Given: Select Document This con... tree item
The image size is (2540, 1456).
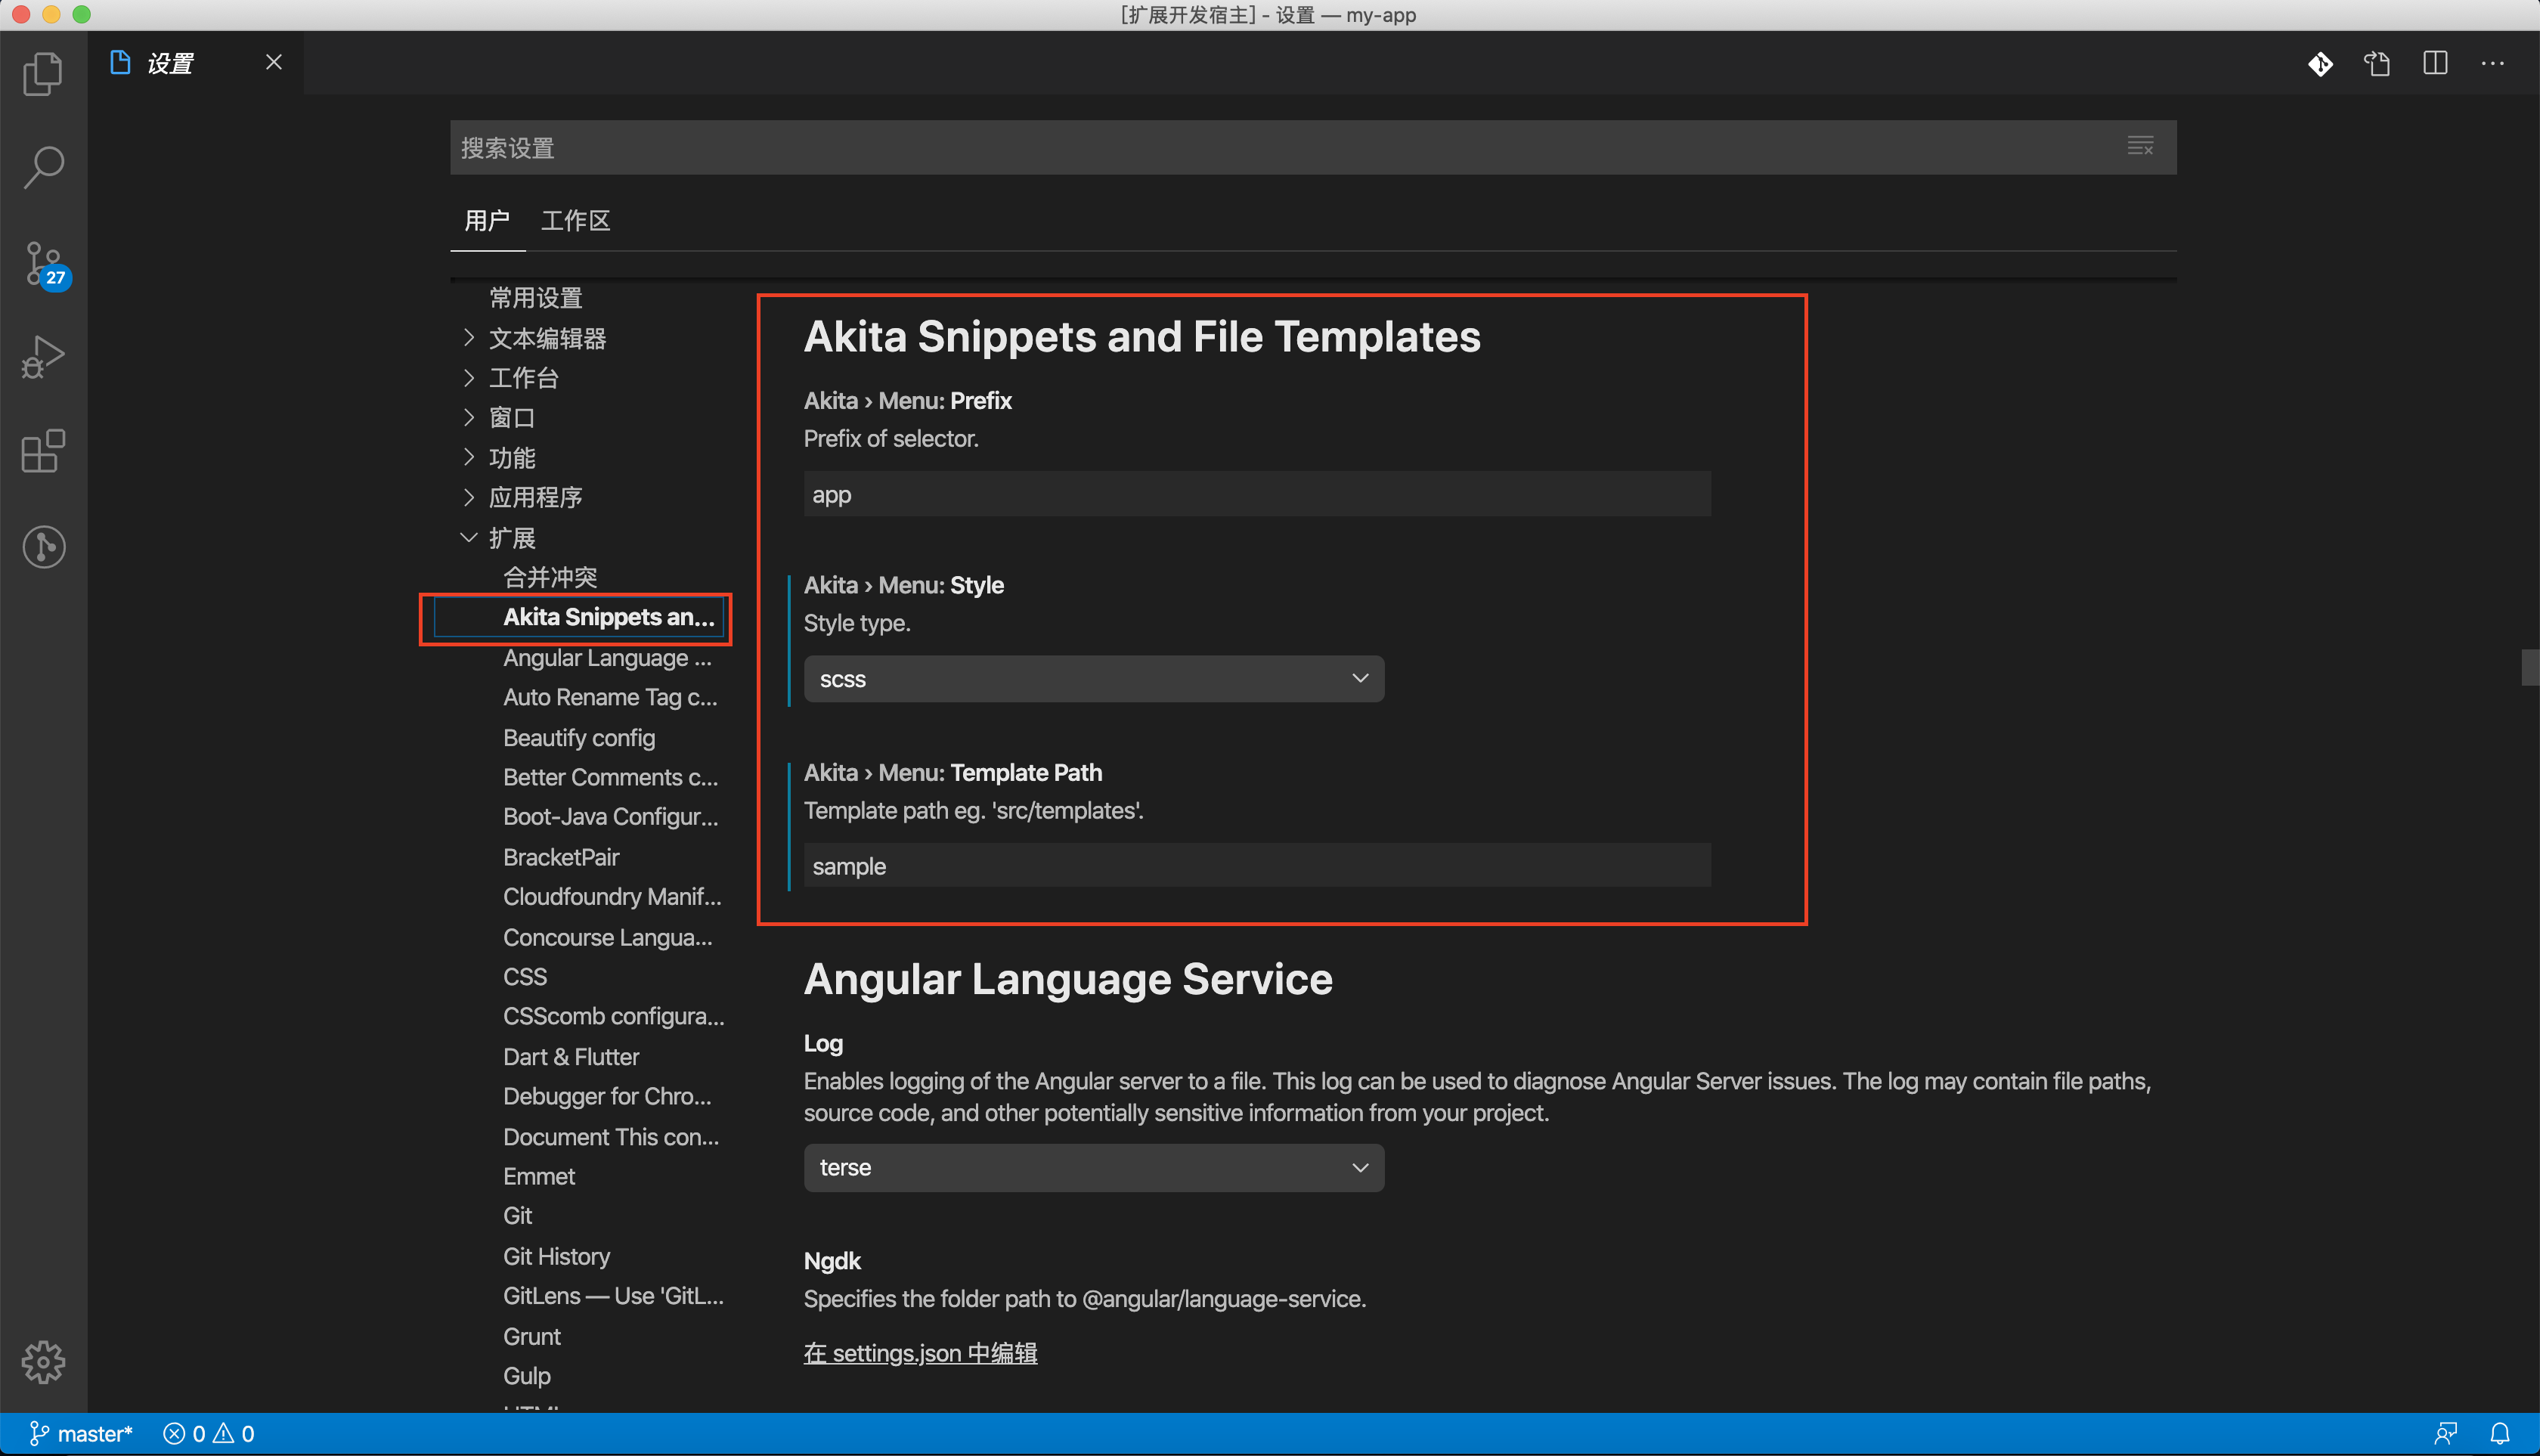Looking at the screenshot, I should (610, 1137).
